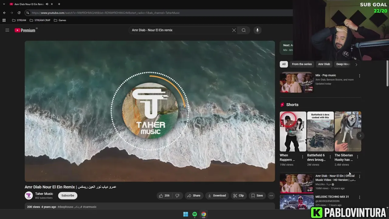
Task: Share the Nour El Ein Remix video
Action: pos(194,196)
